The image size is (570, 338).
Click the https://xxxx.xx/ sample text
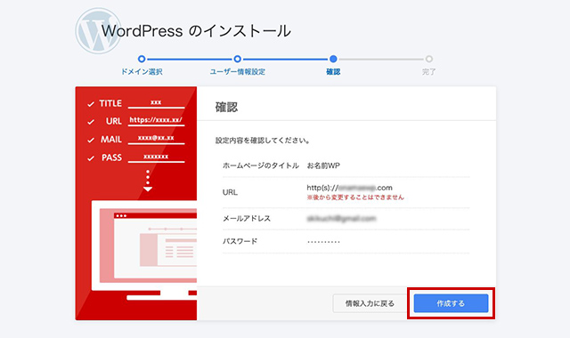tap(156, 119)
